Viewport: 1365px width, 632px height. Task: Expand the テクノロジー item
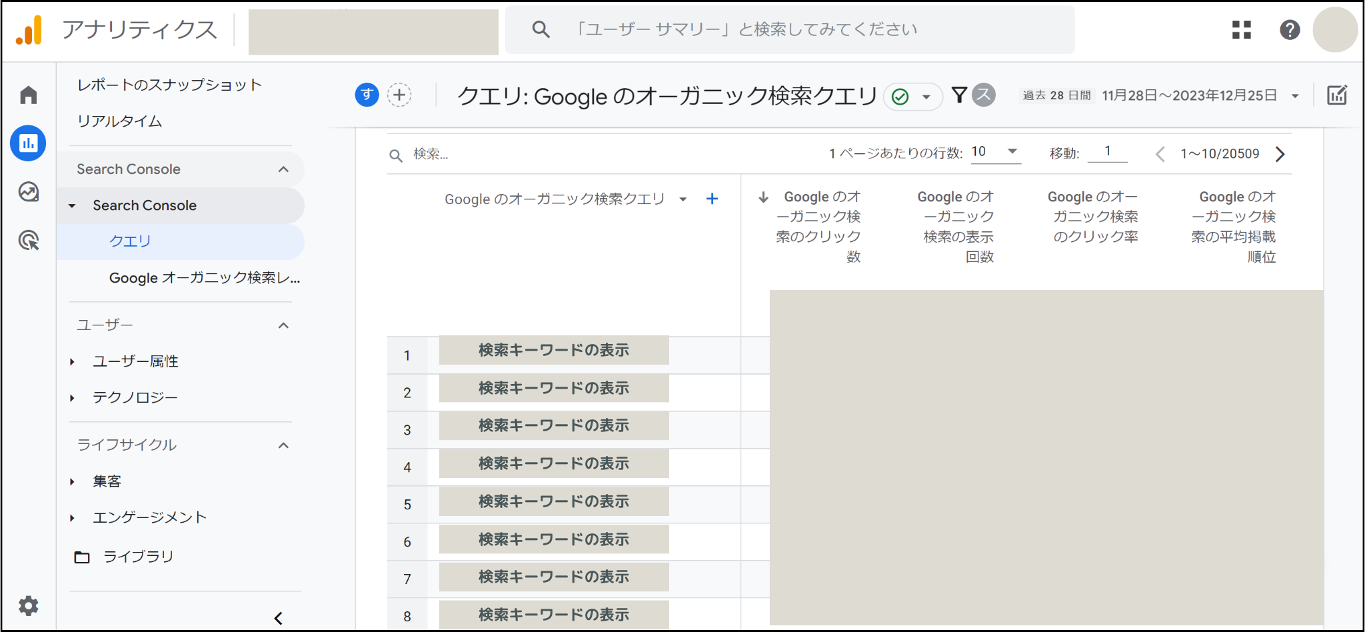point(72,398)
